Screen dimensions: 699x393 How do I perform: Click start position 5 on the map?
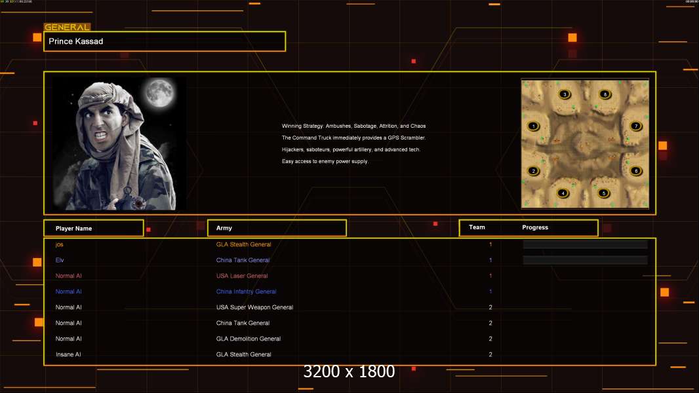tap(603, 193)
